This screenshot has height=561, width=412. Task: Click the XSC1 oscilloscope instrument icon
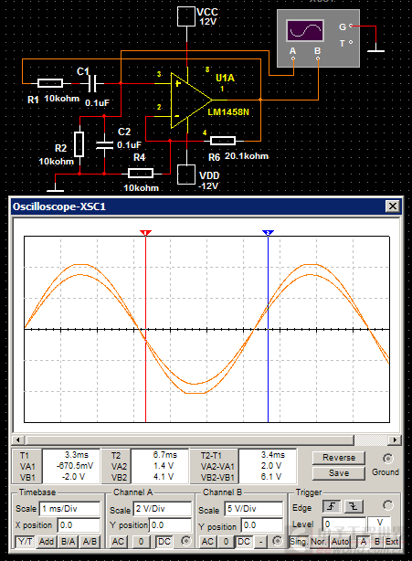tap(318, 38)
